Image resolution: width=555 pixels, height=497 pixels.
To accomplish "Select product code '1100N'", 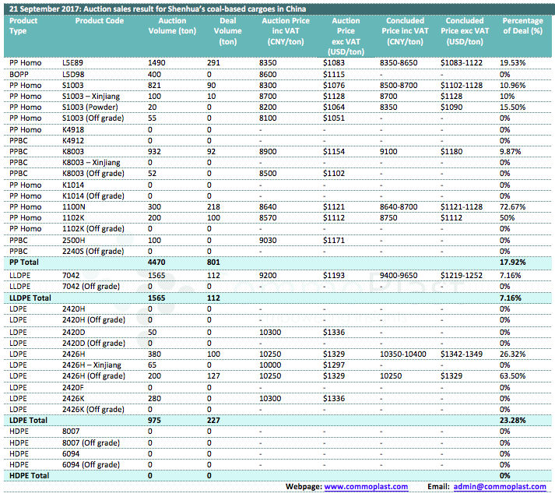I will pos(74,207).
